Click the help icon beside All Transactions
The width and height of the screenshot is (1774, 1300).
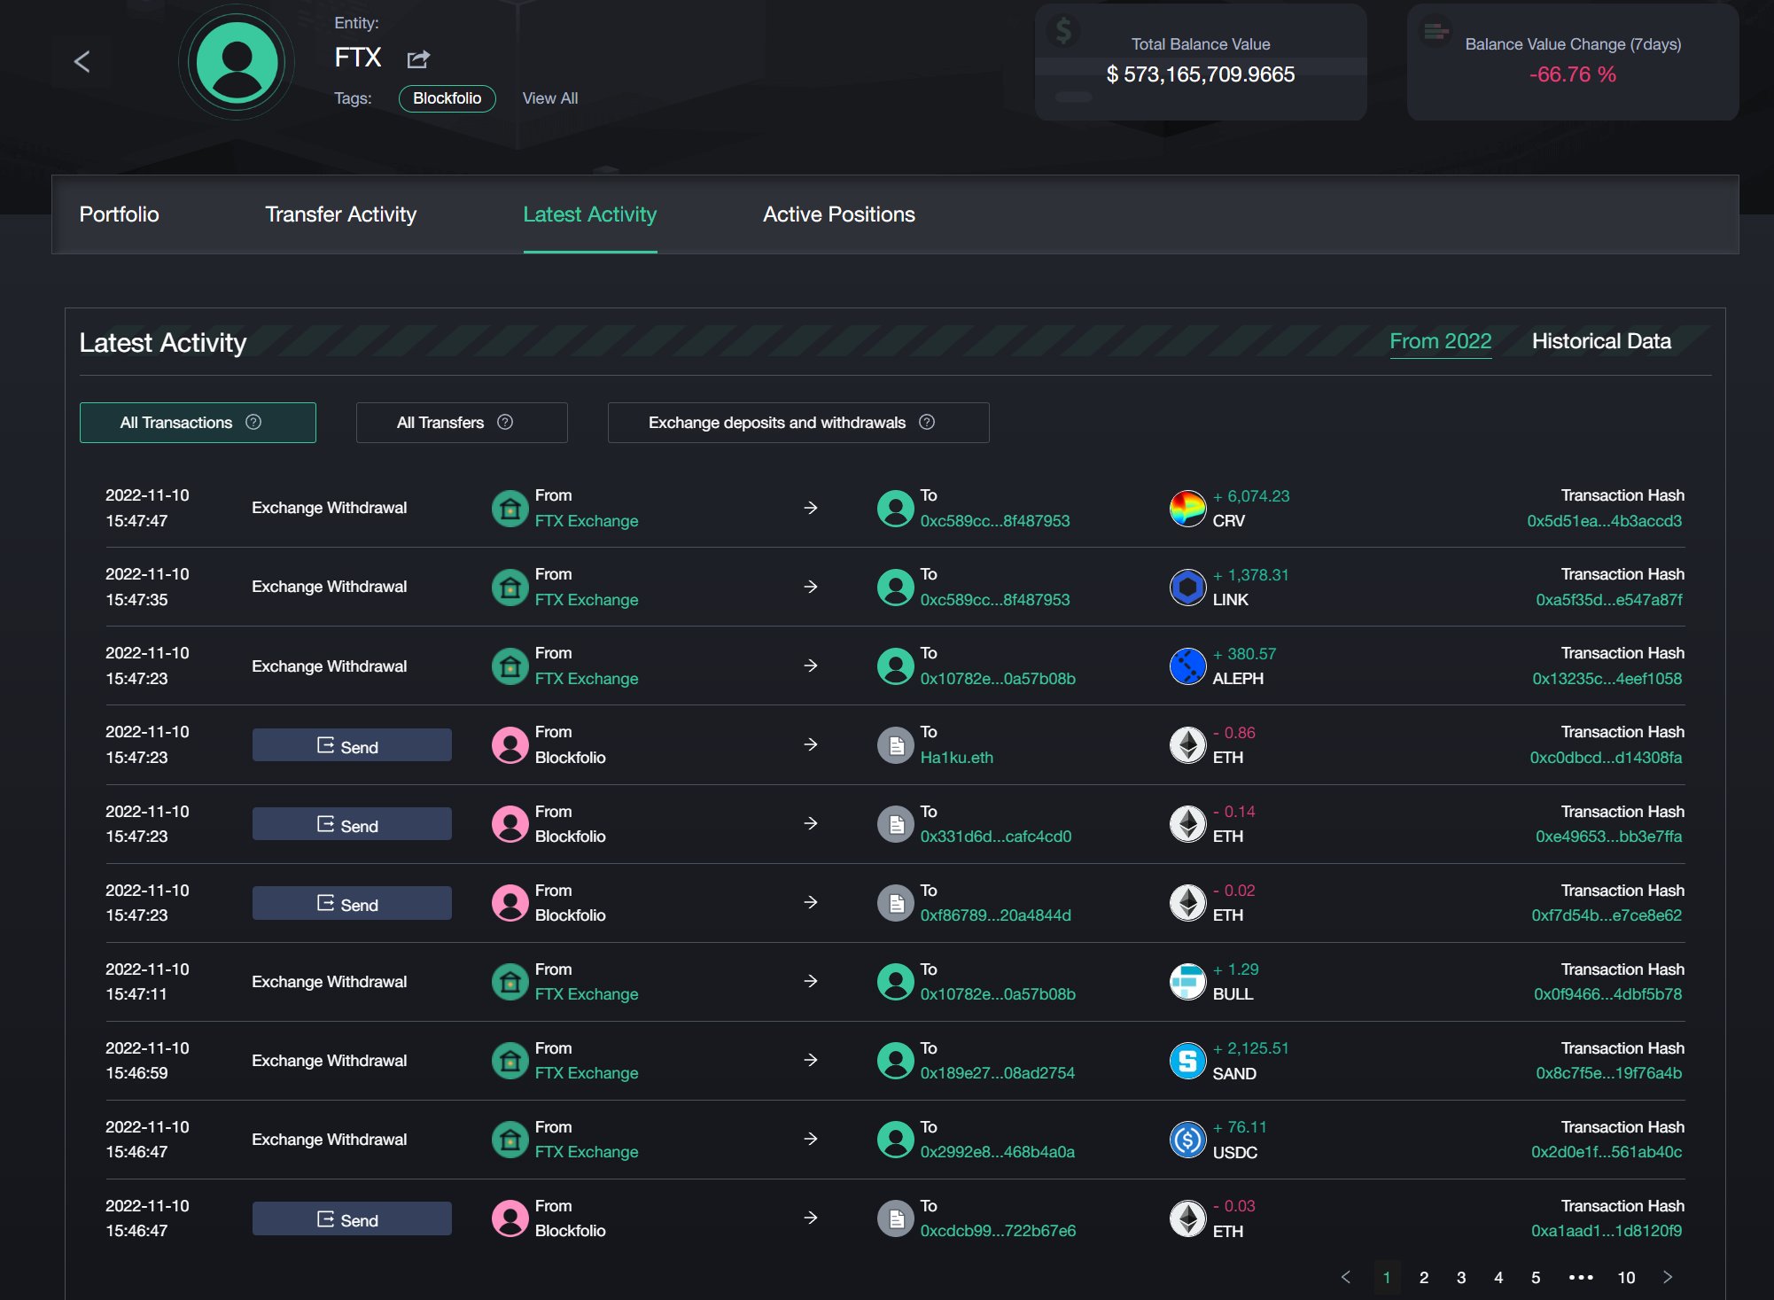pyautogui.click(x=253, y=422)
